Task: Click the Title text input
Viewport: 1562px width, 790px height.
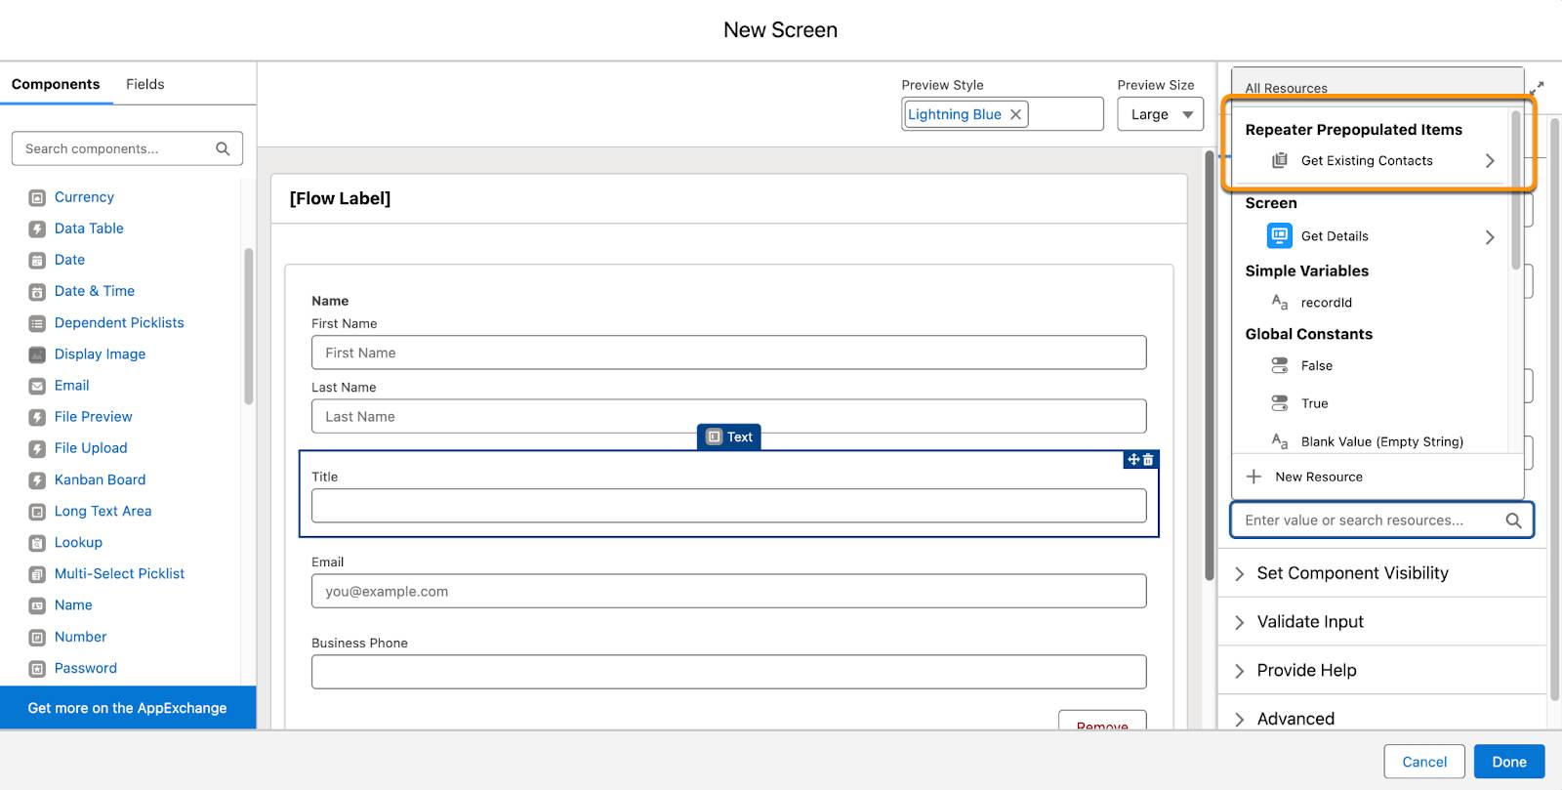Action: click(728, 506)
